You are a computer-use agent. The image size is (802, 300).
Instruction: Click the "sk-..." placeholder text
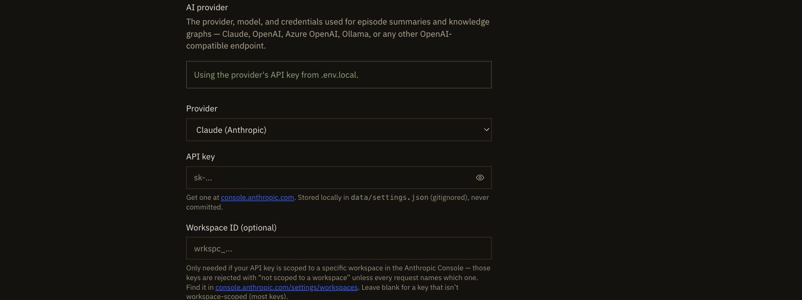click(203, 178)
